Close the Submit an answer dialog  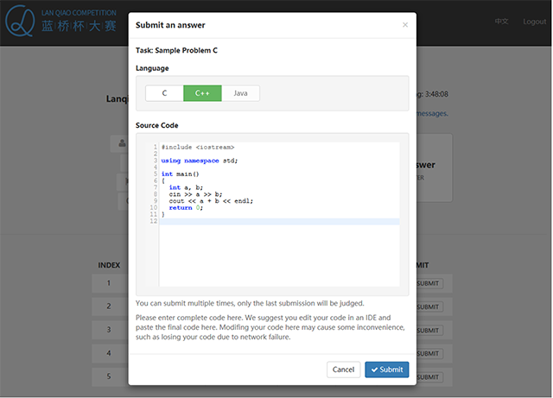tap(405, 25)
